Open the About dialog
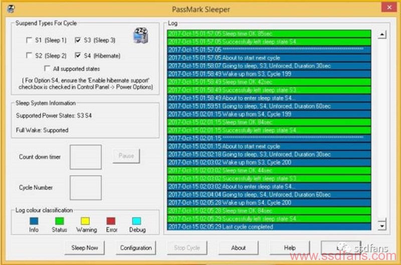The height and width of the screenshot is (265, 401). (239, 248)
